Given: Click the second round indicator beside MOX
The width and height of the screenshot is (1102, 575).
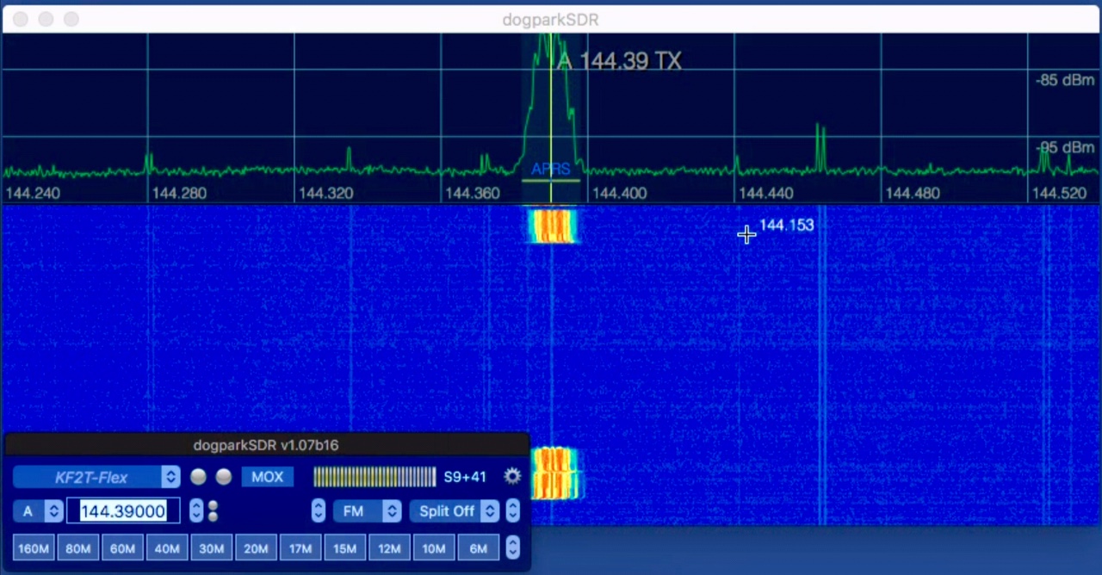Looking at the screenshot, I should (x=224, y=477).
